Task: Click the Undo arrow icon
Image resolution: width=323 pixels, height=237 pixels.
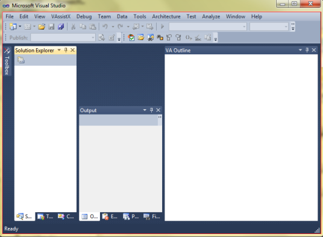Action: 105,27
